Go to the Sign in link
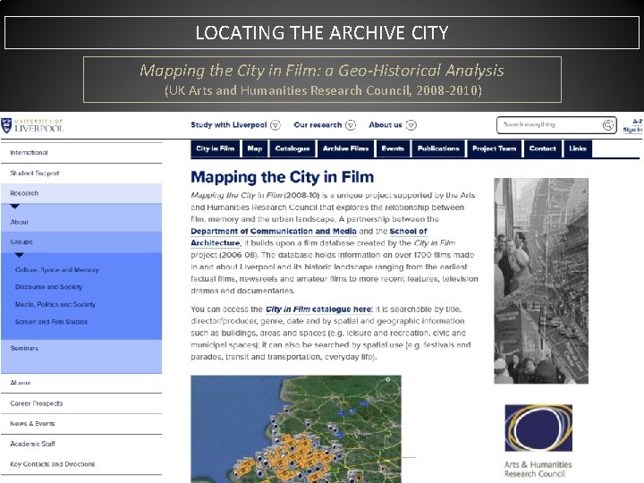Image resolution: width=644 pixels, height=483 pixels. (632, 130)
